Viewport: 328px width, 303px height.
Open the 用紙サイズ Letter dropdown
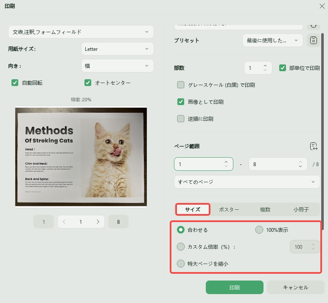(x=118, y=49)
